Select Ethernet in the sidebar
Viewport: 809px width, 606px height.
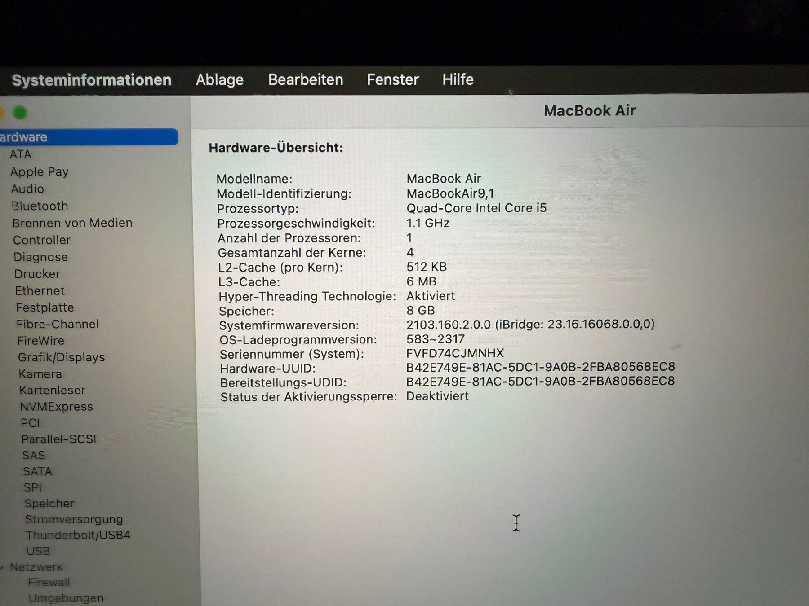(40, 291)
